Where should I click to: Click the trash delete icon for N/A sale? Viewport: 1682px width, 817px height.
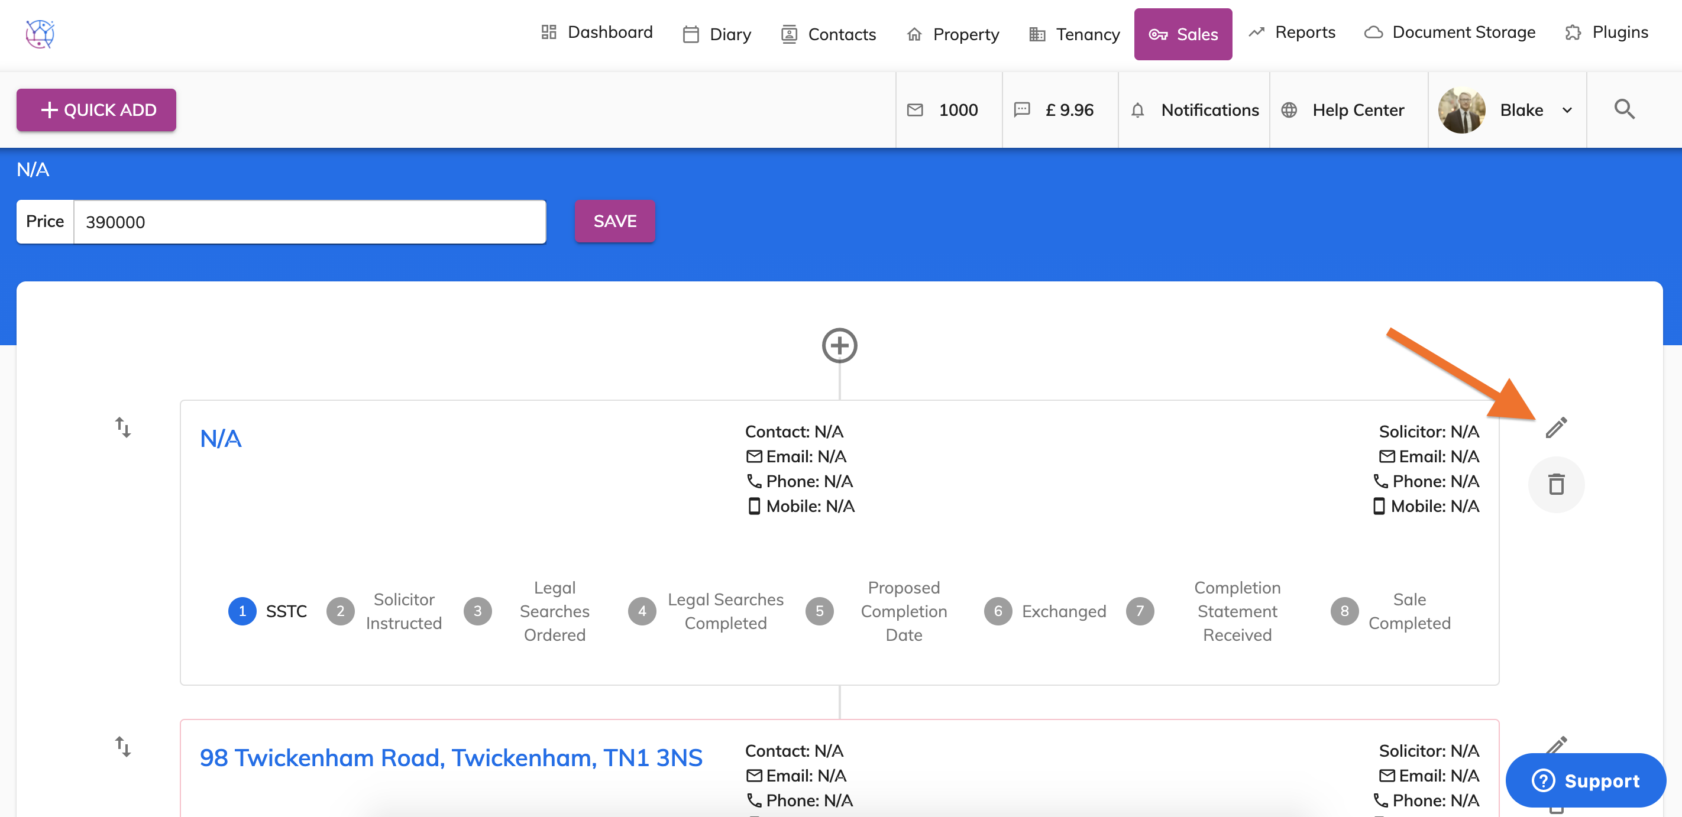pyautogui.click(x=1556, y=484)
